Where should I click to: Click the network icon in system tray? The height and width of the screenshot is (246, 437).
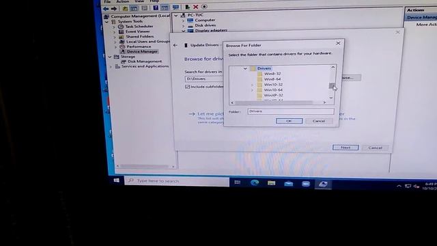coord(408,186)
